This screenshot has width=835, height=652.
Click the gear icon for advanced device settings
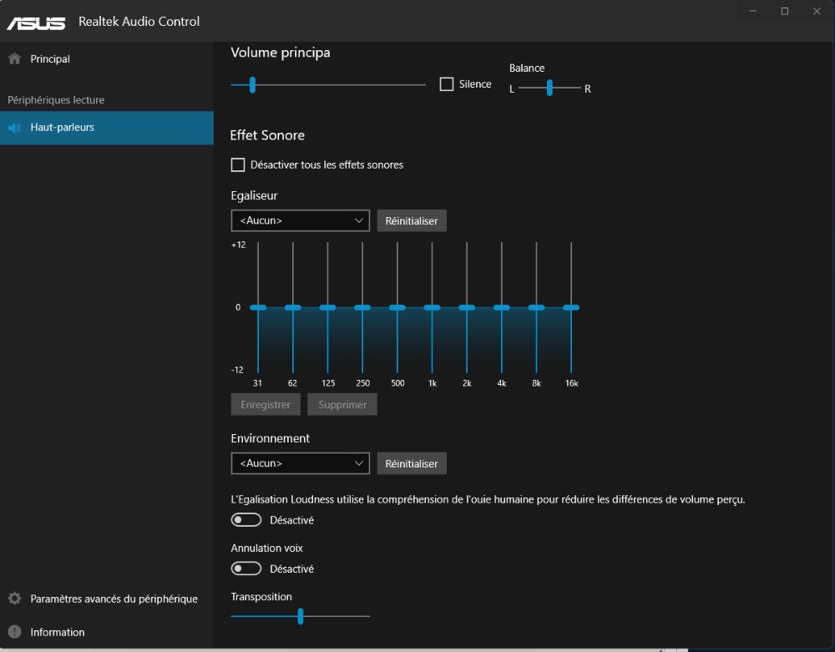[x=14, y=599]
